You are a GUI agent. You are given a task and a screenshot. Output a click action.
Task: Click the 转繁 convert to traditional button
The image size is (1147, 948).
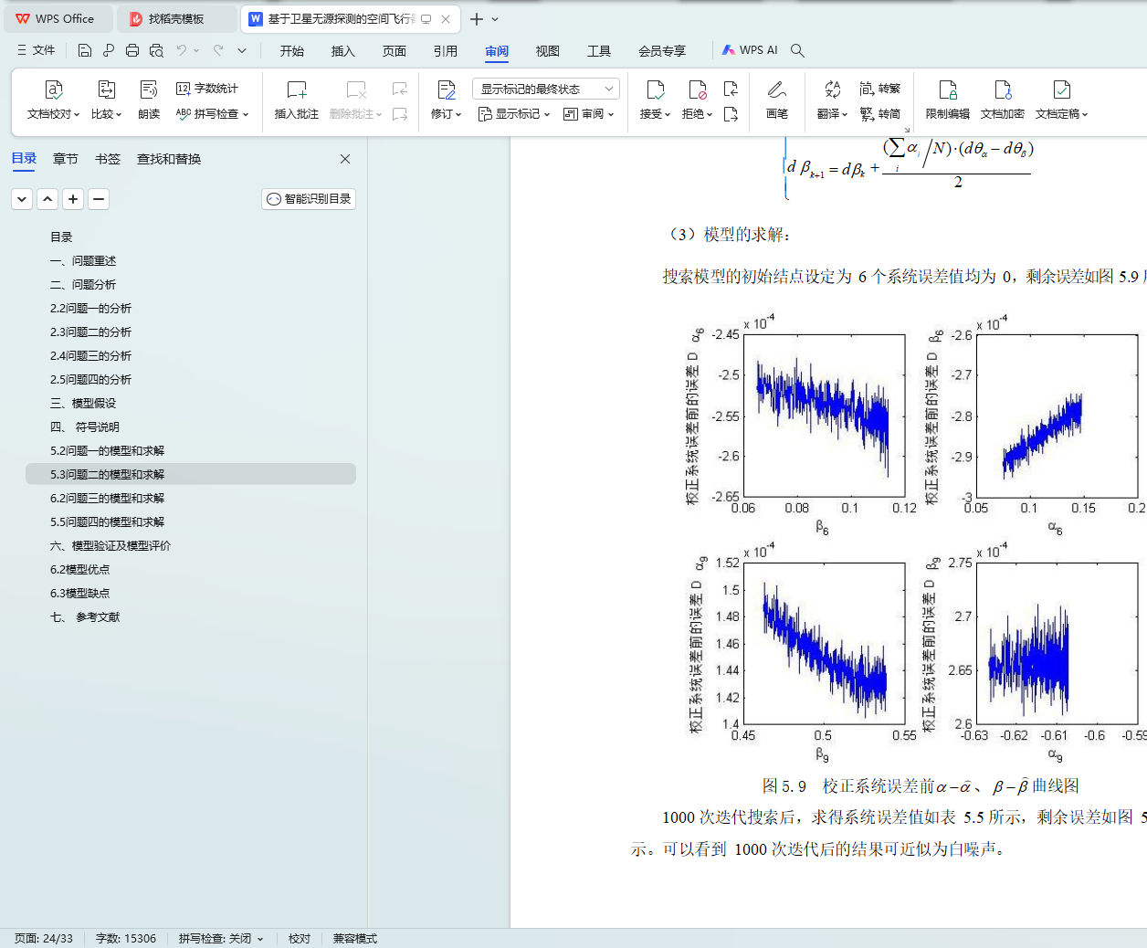point(880,89)
